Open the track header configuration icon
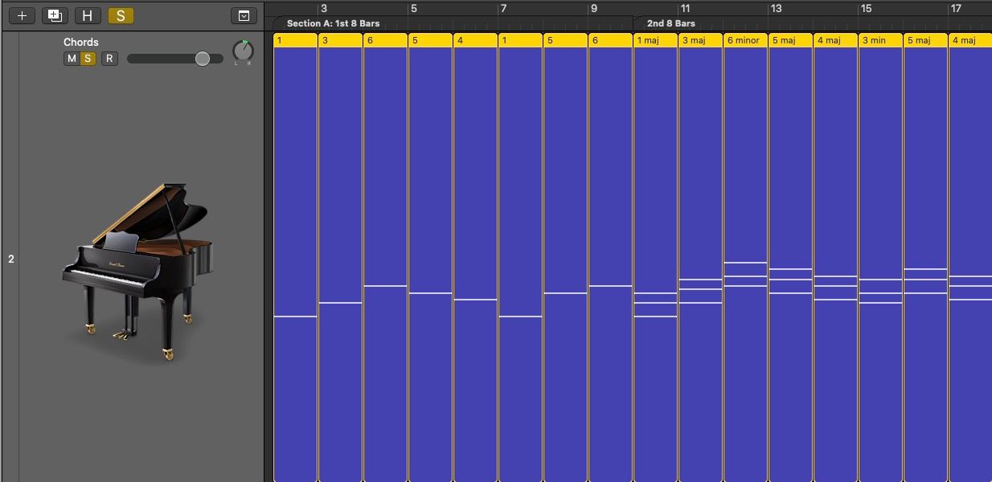 pos(244,15)
